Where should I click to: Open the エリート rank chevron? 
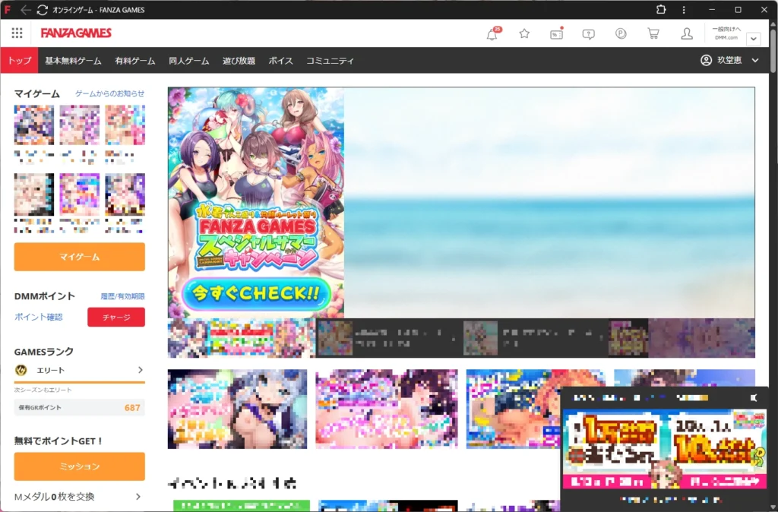(x=141, y=370)
